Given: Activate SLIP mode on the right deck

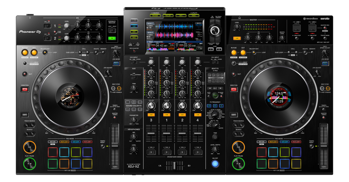Looking at the screenshot, I should pos(234,74).
